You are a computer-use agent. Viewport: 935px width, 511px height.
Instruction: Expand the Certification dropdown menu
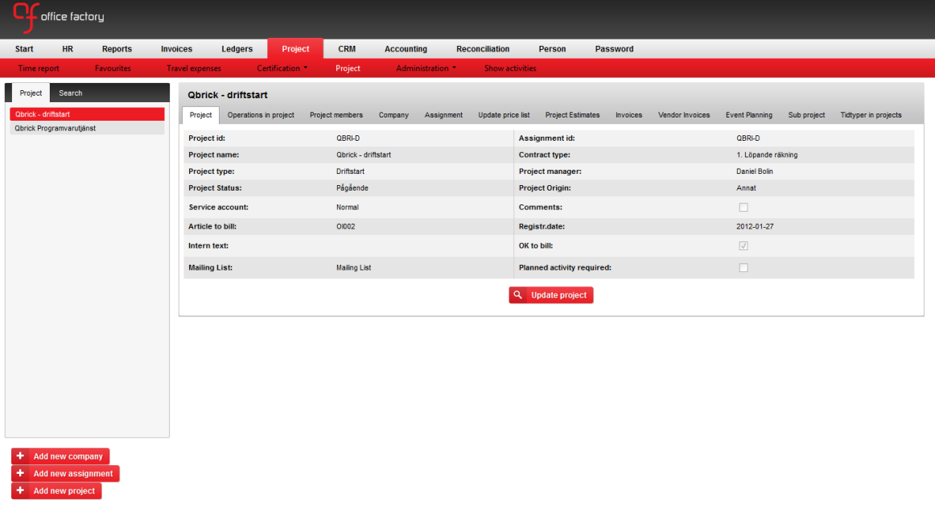click(282, 68)
